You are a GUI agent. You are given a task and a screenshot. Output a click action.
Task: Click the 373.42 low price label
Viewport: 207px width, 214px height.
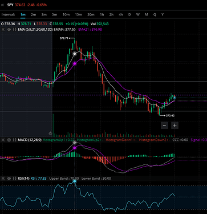click(x=170, y=115)
